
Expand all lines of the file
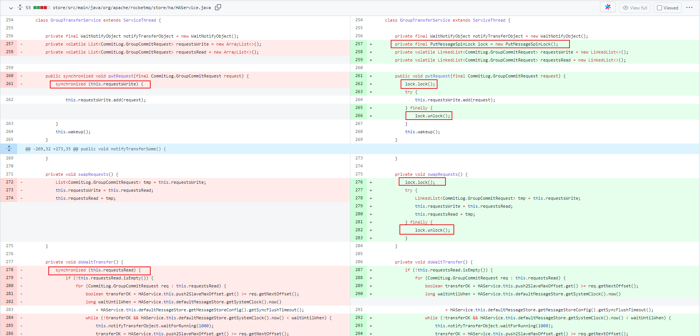point(20,7)
